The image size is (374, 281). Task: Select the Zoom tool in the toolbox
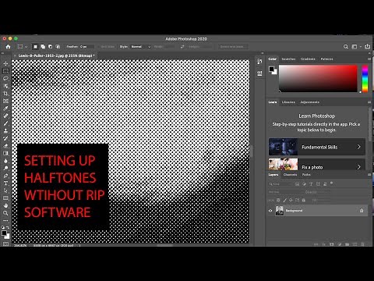point(5,213)
